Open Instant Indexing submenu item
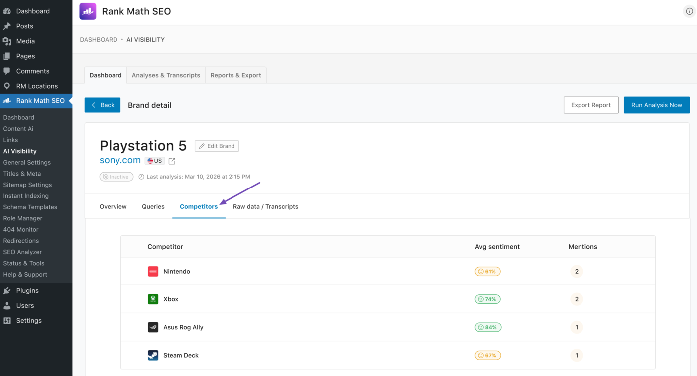This screenshot has width=697, height=376. tap(26, 195)
